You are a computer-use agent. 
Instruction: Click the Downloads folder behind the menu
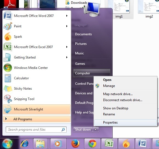(76, 3)
